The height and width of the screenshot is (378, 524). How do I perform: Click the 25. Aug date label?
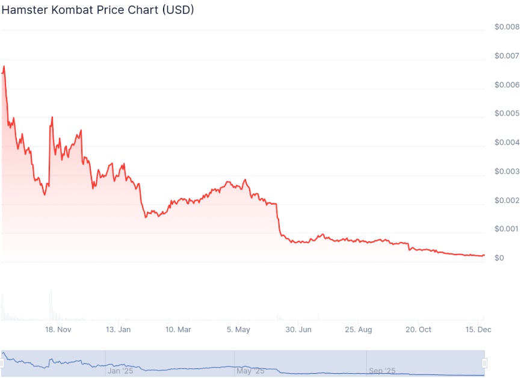pos(358,329)
